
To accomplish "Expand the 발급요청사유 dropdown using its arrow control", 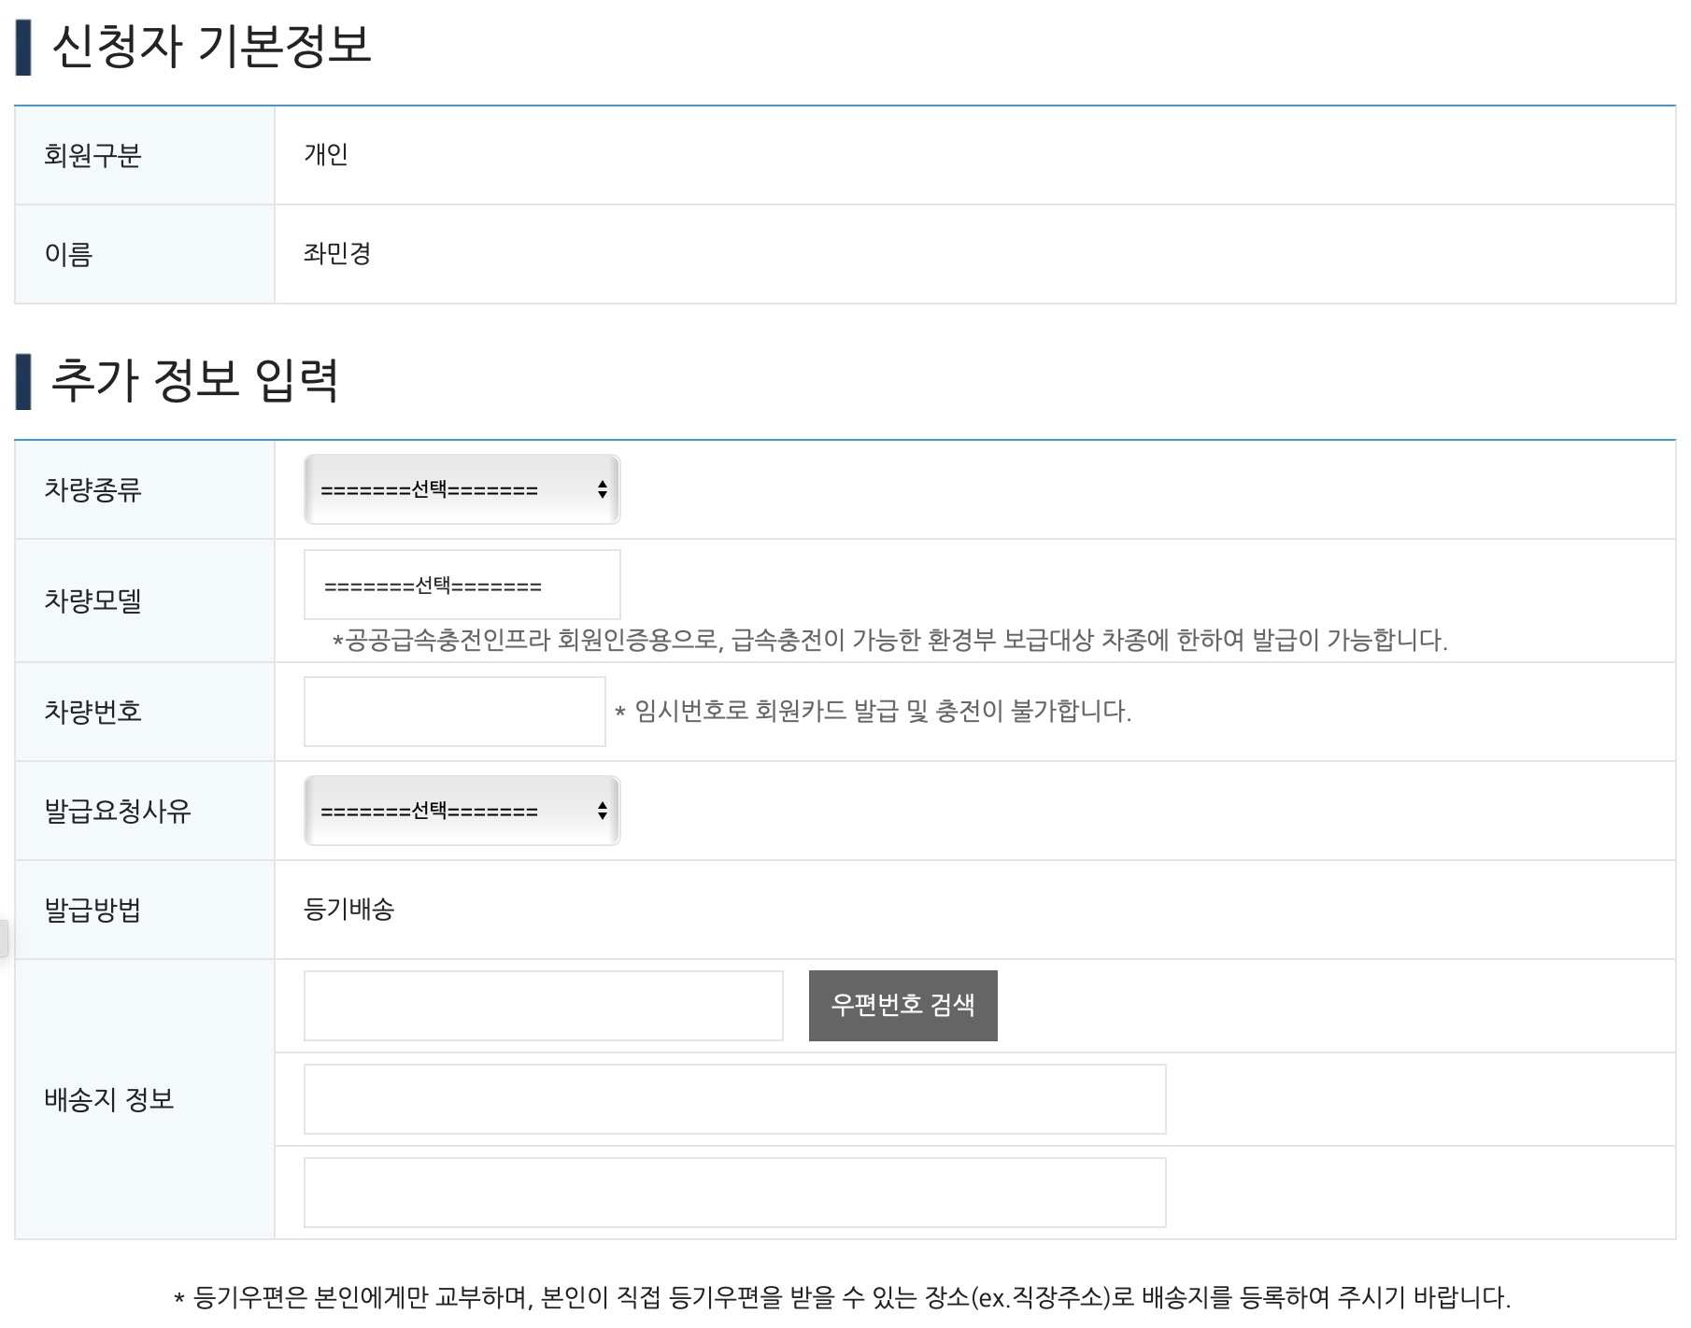I will [604, 809].
